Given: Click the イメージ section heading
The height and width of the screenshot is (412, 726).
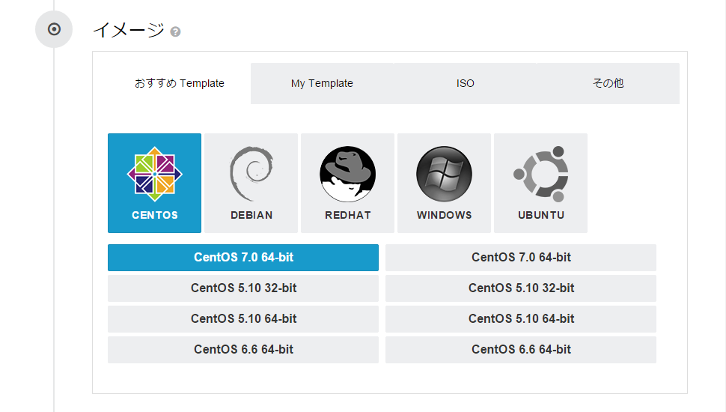Looking at the screenshot, I should pos(129,30).
